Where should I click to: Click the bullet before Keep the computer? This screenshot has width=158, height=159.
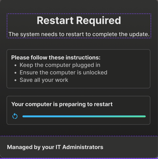[x=15, y=65]
